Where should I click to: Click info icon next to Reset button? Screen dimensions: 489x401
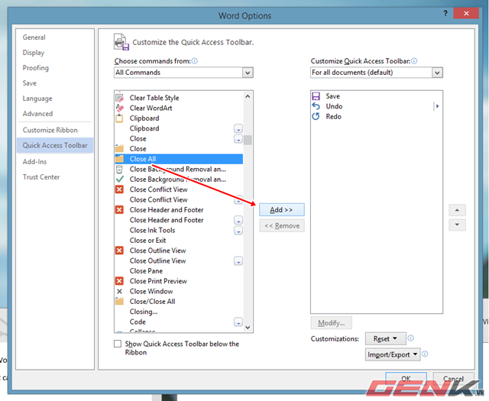pyautogui.click(x=411, y=338)
